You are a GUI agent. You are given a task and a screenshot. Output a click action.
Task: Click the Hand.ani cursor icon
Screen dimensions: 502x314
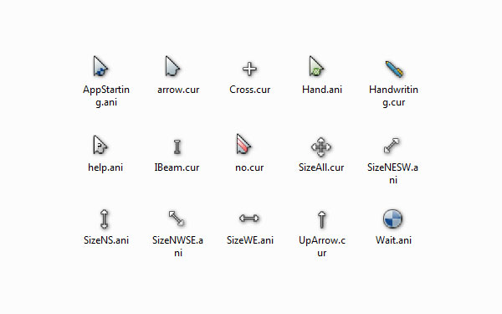pyautogui.click(x=316, y=66)
